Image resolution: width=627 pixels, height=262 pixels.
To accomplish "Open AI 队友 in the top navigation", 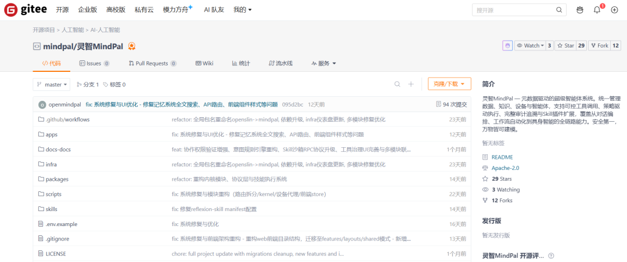I will coord(214,10).
